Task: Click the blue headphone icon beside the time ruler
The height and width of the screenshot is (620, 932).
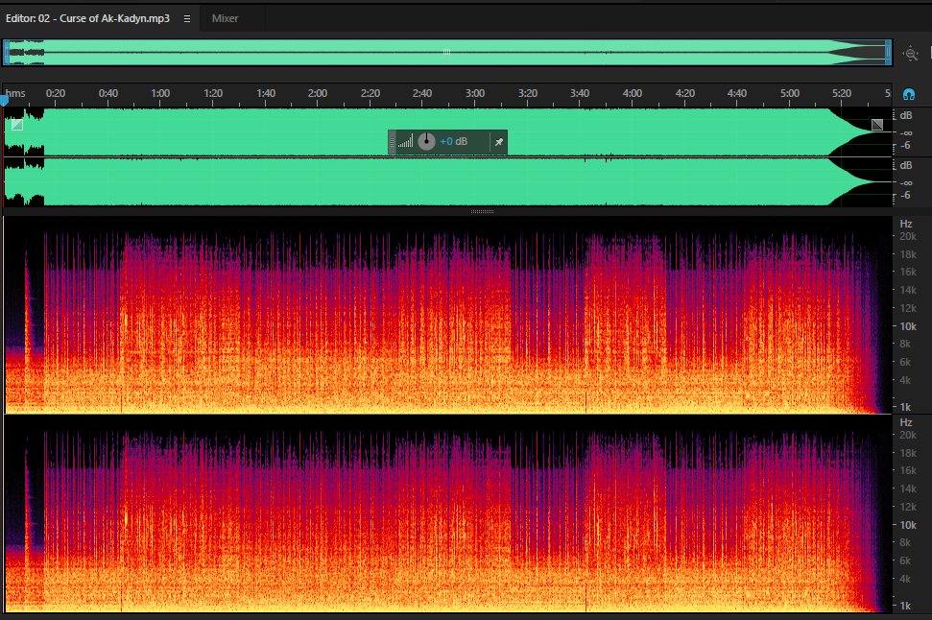Action: pos(908,94)
